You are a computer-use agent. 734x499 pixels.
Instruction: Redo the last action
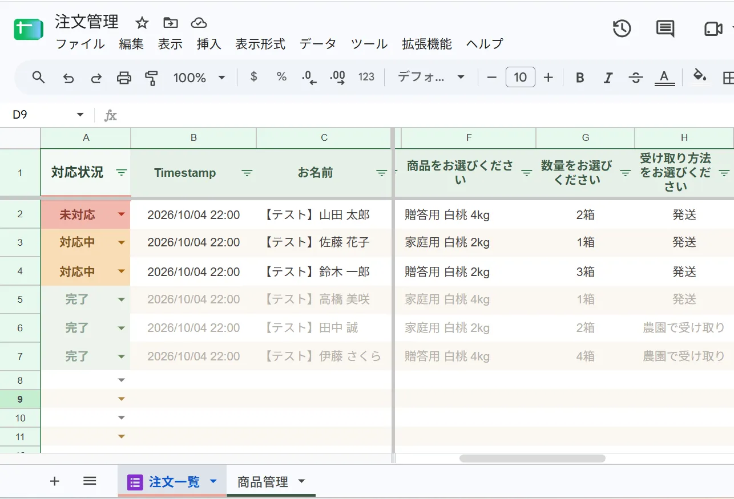pyautogui.click(x=96, y=78)
